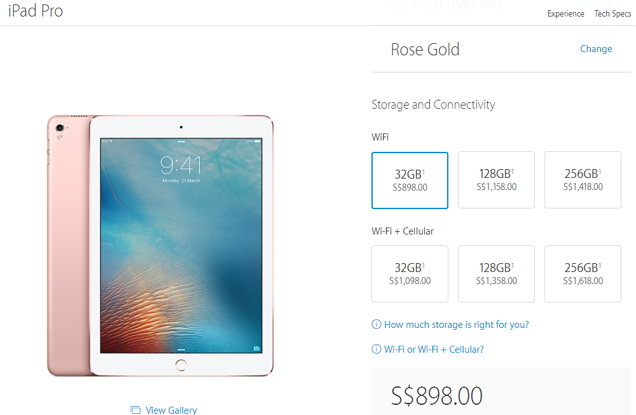Click the S$898.00 total price
The image size is (636, 415).
tap(436, 395)
